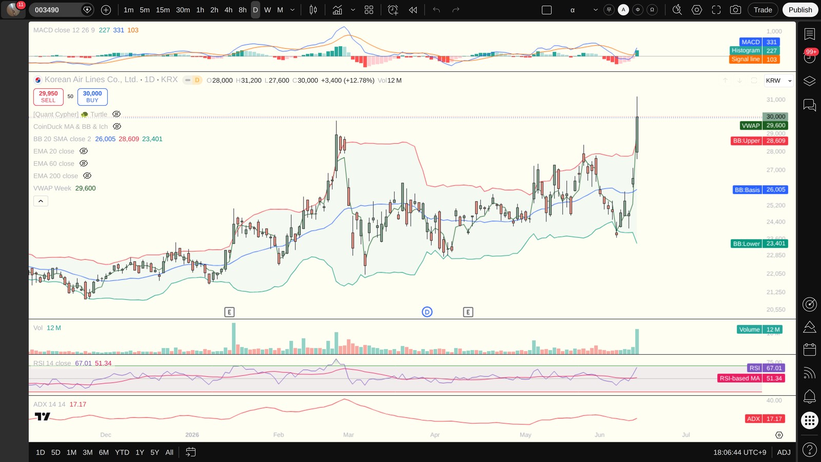Collapse the indicator legend with chevron
The image size is (821, 462).
(x=41, y=201)
